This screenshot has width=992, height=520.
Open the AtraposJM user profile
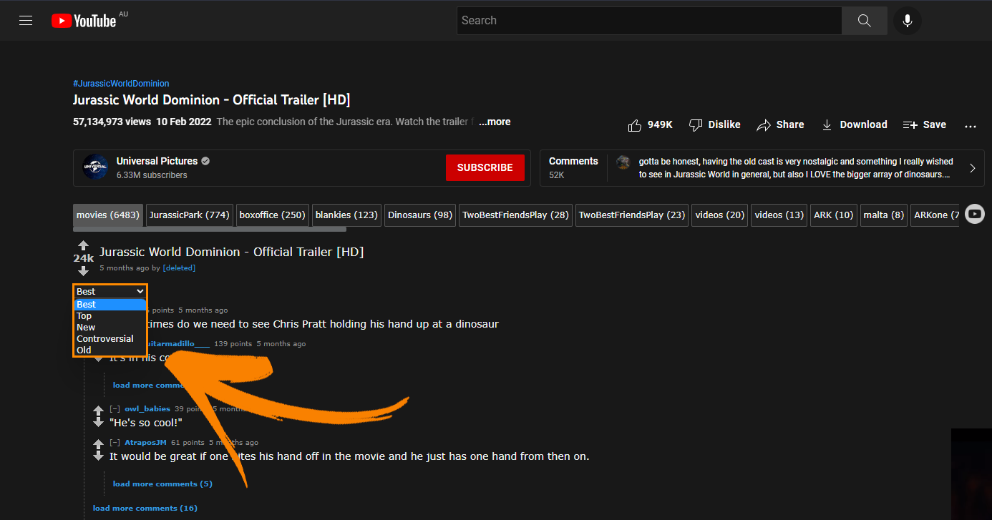point(145,443)
